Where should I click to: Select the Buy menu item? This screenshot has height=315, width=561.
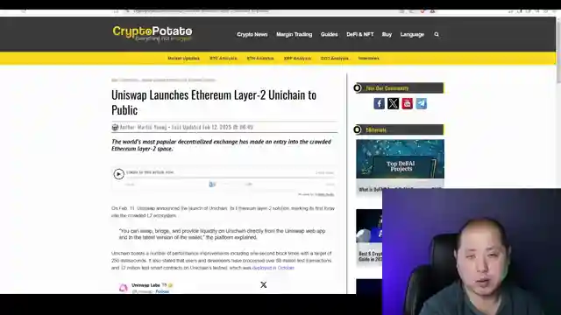(387, 34)
